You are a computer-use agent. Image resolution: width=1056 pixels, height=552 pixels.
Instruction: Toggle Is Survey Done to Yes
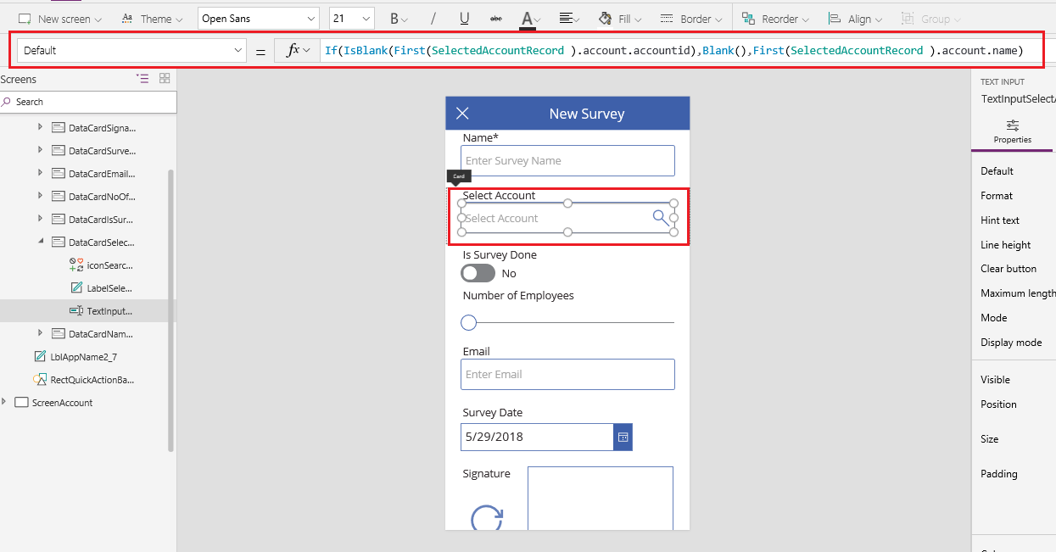coord(478,273)
